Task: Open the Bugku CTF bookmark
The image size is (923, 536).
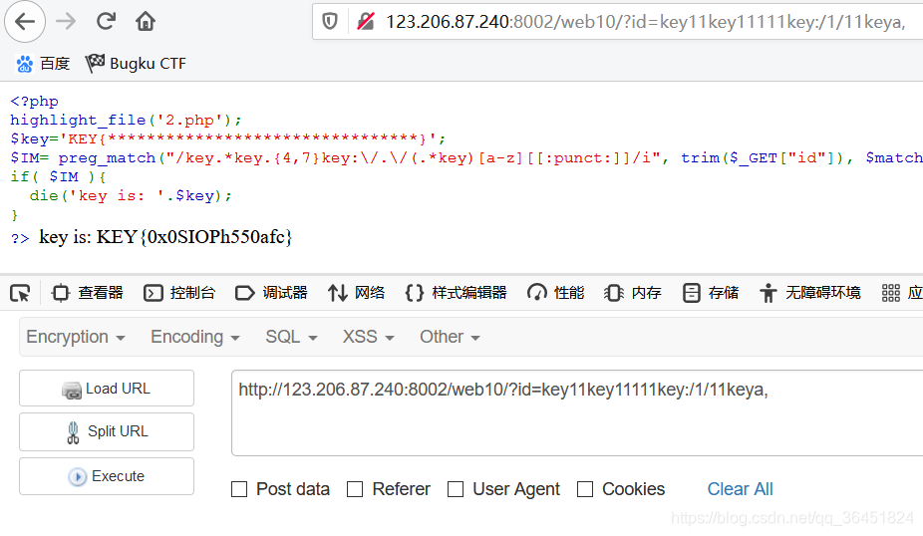Action: point(136,64)
